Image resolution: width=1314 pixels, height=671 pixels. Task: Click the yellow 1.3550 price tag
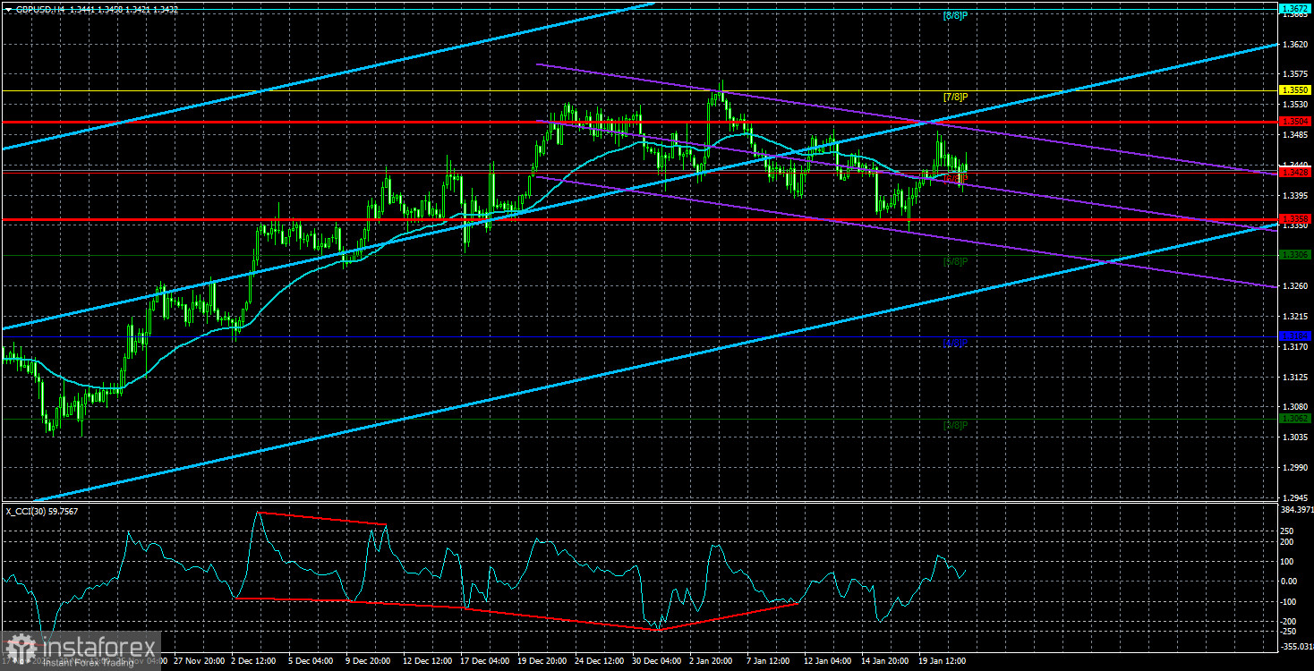point(1293,89)
